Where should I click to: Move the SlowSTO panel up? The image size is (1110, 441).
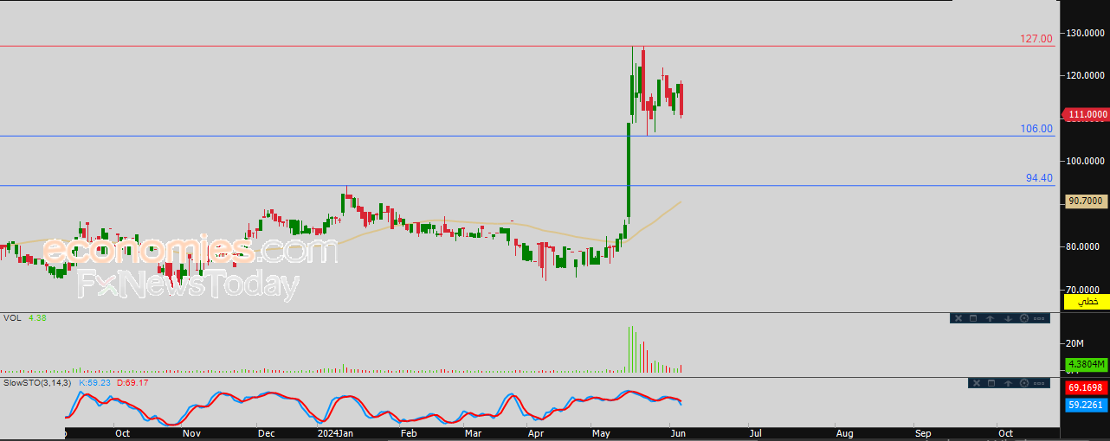(1008, 383)
